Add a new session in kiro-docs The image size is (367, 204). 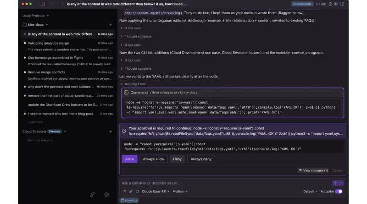click(x=111, y=25)
